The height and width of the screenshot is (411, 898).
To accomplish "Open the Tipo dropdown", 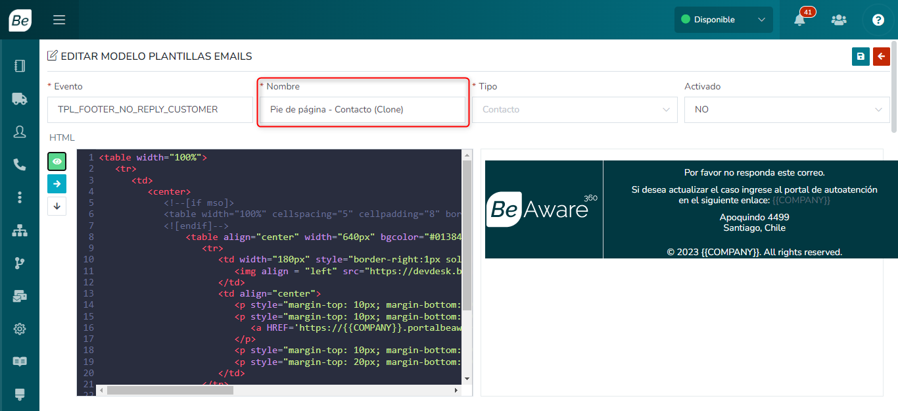I will 575,110.
